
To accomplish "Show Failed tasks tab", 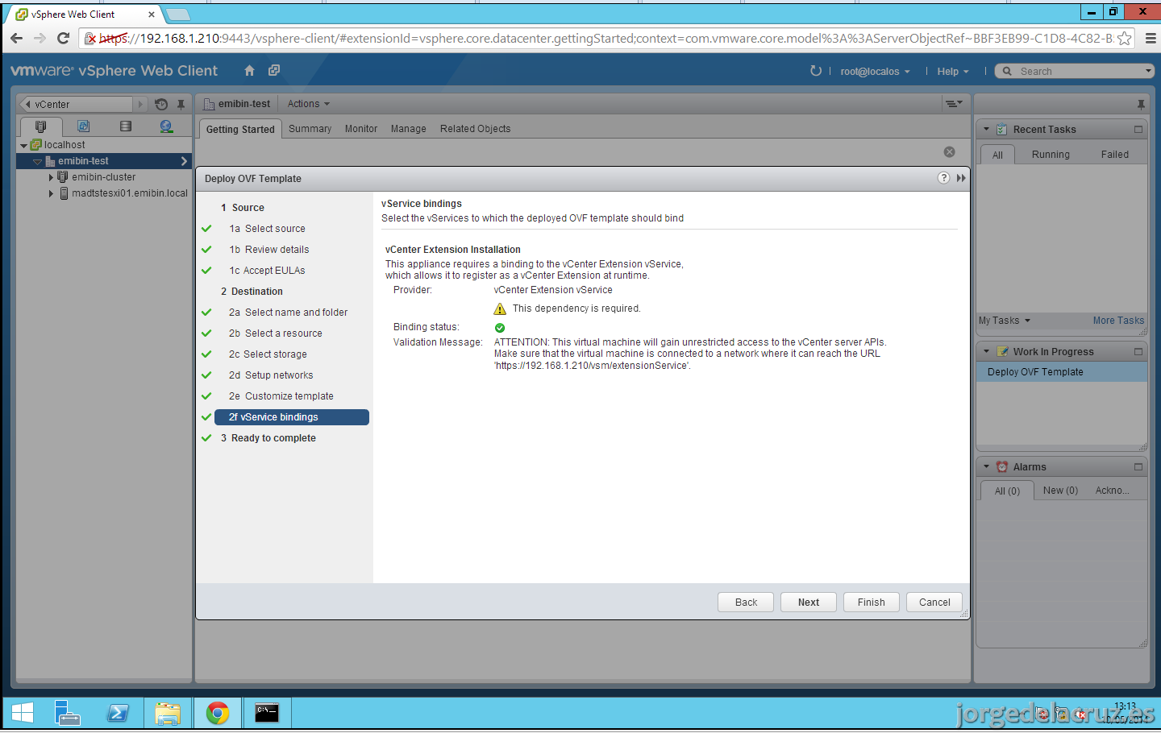I will point(1115,155).
